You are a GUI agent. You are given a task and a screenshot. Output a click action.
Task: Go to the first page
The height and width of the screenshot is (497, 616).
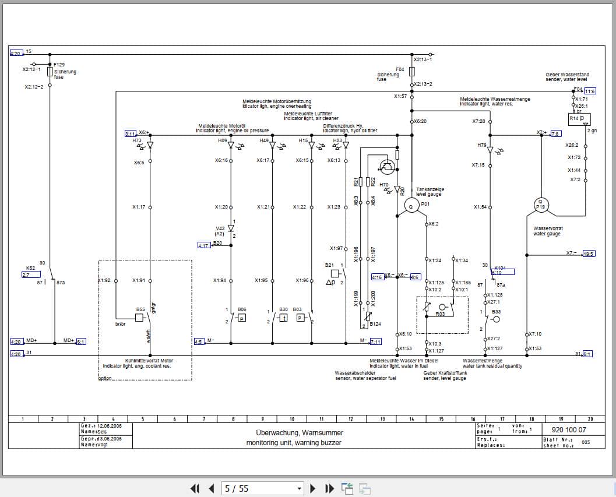(x=195, y=488)
